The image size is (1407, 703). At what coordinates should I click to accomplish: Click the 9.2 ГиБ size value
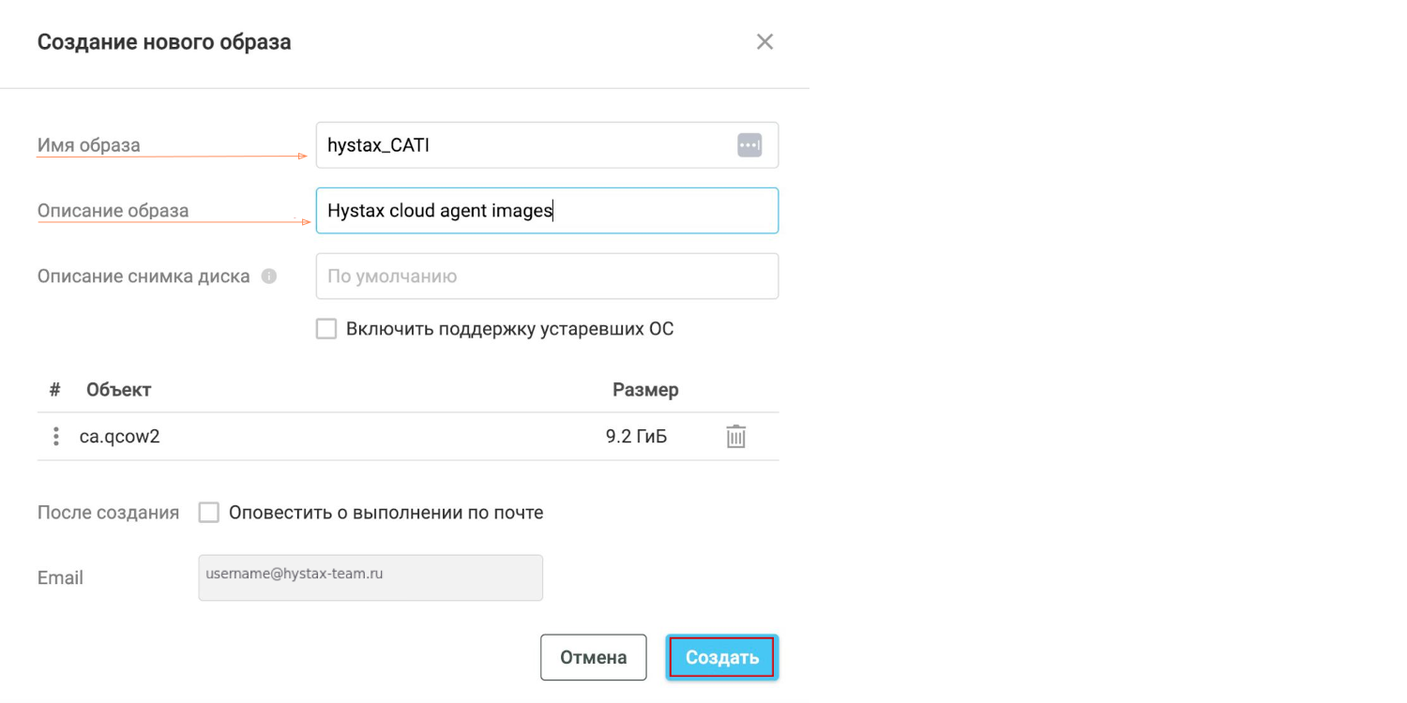[636, 437]
